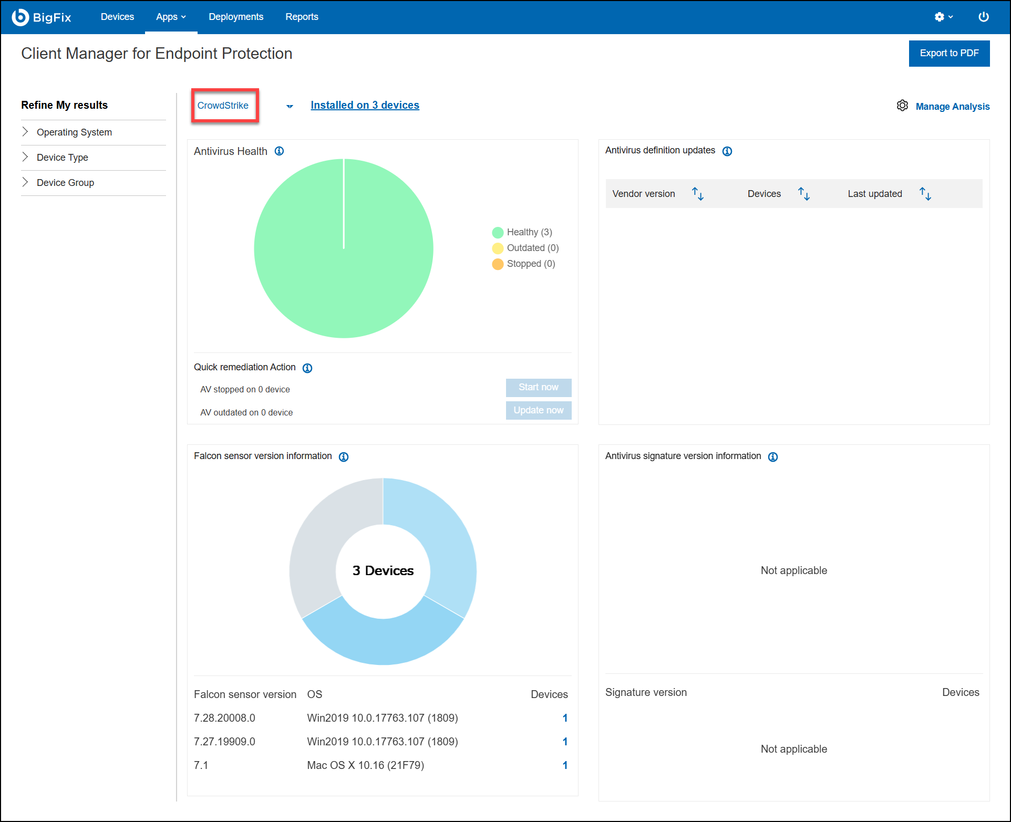Image resolution: width=1011 pixels, height=822 pixels.
Task: Toggle the Vendor version sort arrows
Action: (x=698, y=193)
